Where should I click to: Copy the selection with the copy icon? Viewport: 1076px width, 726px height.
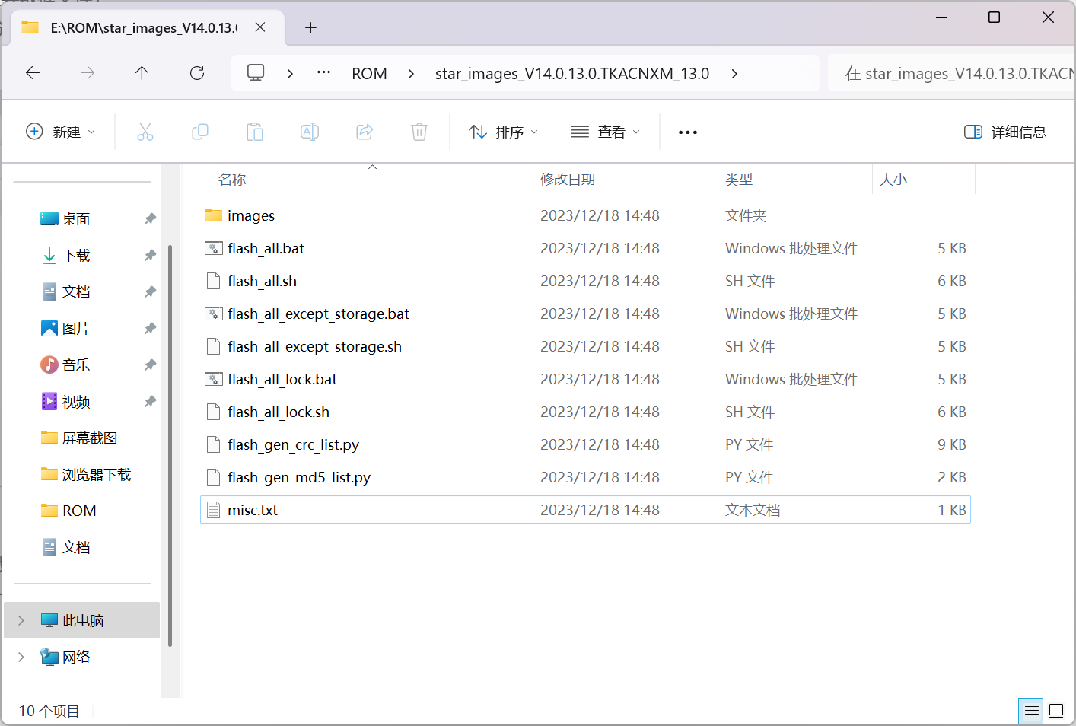(200, 131)
